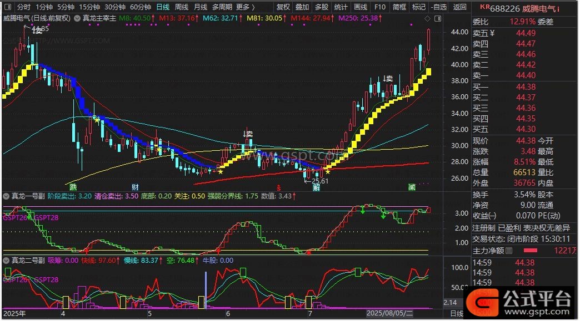Image resolution: width=580 pixels, height=321 pixels.
Task: Click the M250: 25.38 moving average label
Action: pos(361,18)
